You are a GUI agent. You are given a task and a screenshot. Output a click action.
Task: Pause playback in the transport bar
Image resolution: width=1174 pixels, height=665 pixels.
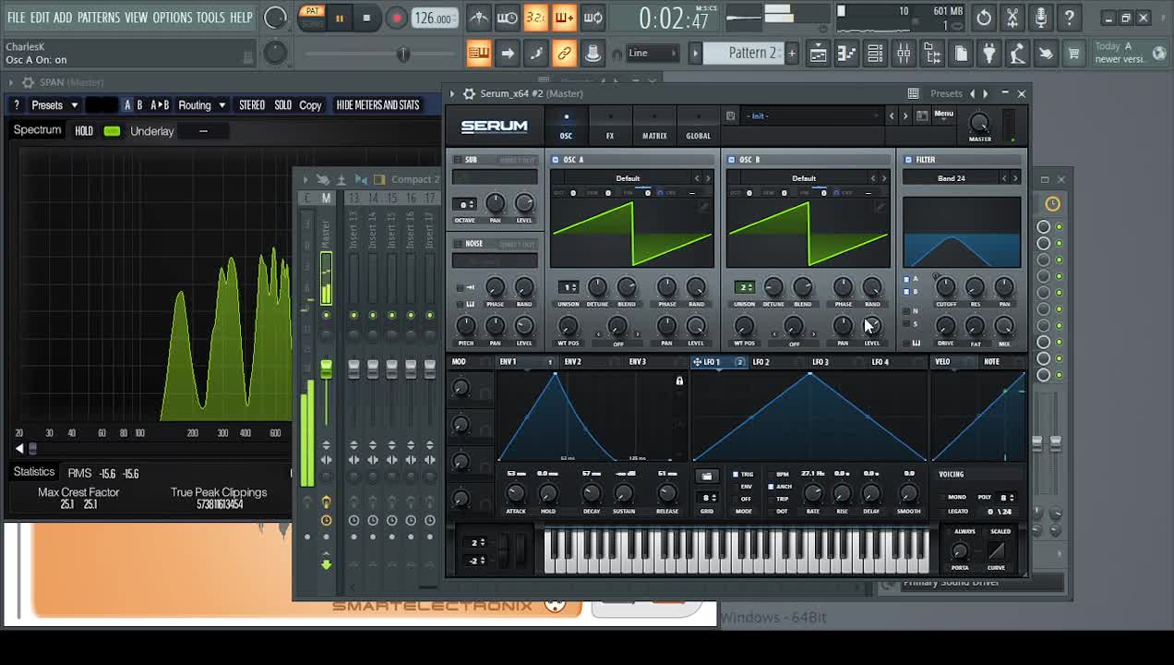point(339,18)
